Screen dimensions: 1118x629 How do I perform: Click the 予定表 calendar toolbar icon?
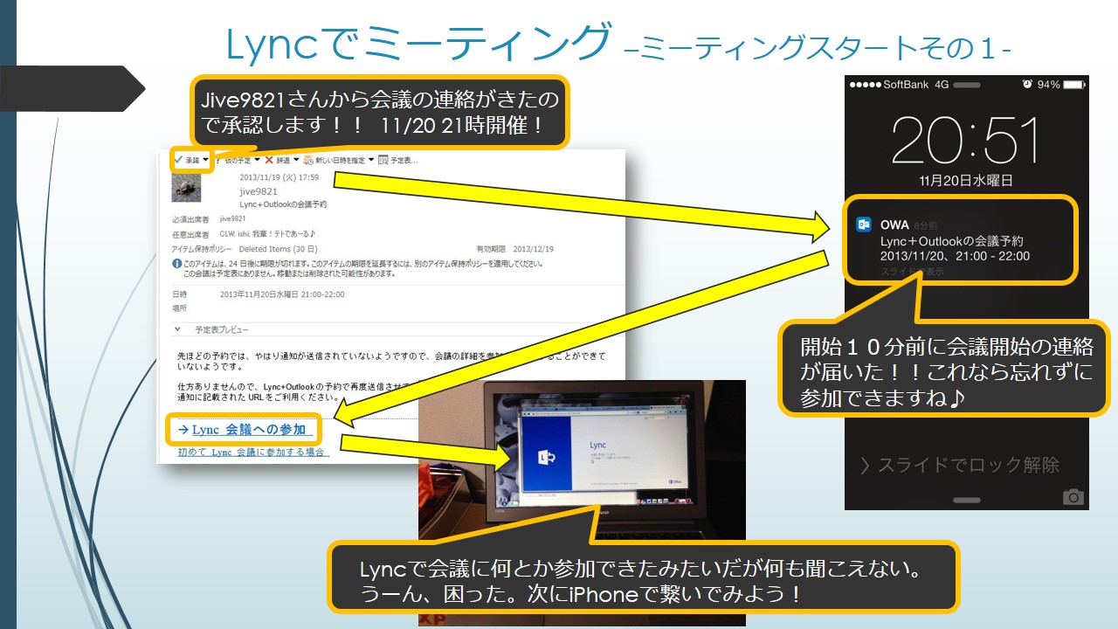coord(383,160)
